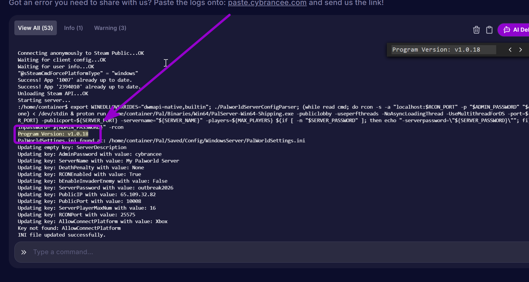
Task: Click the 'INI file updated successfully.' line
Action: [62, 235]
